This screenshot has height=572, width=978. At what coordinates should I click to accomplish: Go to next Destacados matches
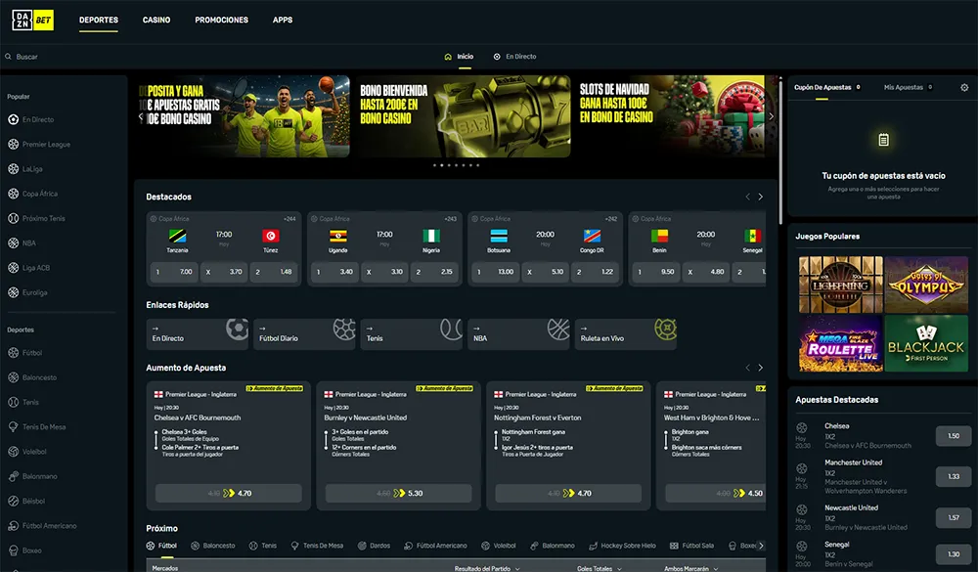760,197
